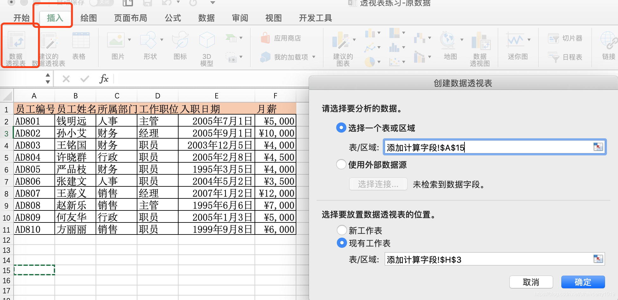618x300 pixels.
Task: Click the formula bar cancel X icon
Action: click(x=66, y=79)
